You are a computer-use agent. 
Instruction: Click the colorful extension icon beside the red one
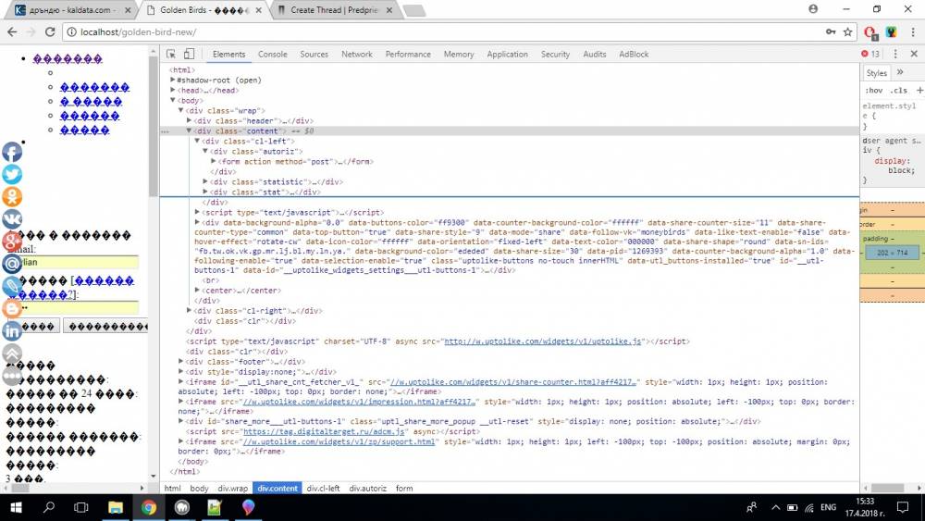click(x=891, y=31)
